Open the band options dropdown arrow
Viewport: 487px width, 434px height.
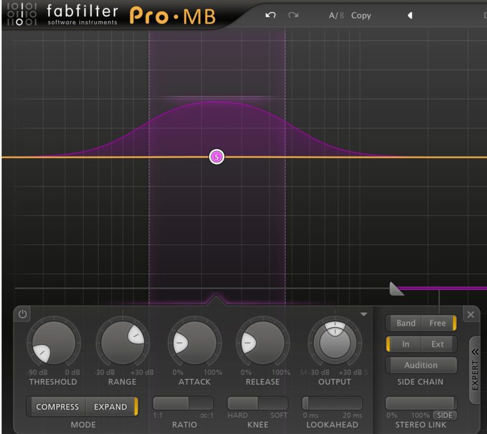[364, 314]
